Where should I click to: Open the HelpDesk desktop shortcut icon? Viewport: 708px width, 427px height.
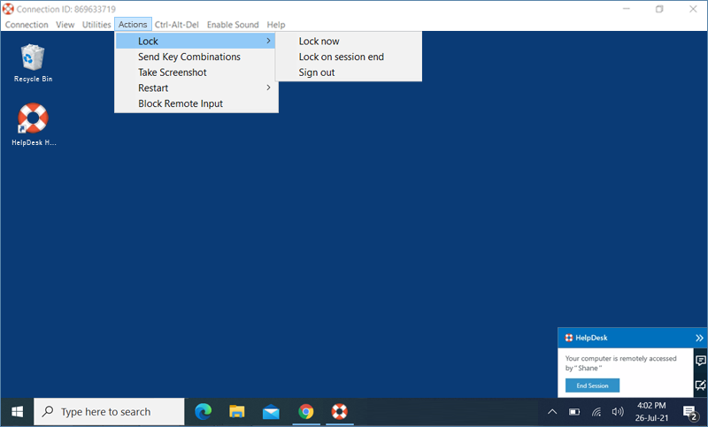pyautogui.click(x=33, y=119)
